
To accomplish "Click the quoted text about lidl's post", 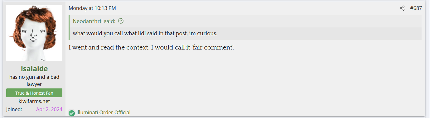I will pos(145,33).
